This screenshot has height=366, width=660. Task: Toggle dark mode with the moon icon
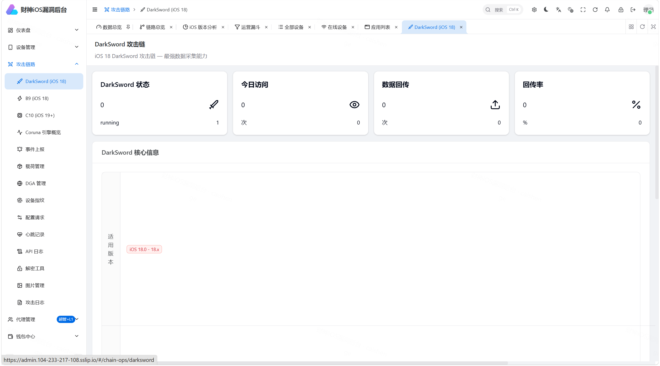point(546,10)
